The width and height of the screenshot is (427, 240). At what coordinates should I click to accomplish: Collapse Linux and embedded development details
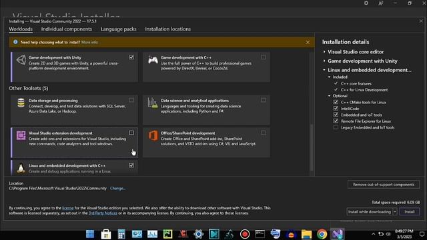(x=324, y=70)
